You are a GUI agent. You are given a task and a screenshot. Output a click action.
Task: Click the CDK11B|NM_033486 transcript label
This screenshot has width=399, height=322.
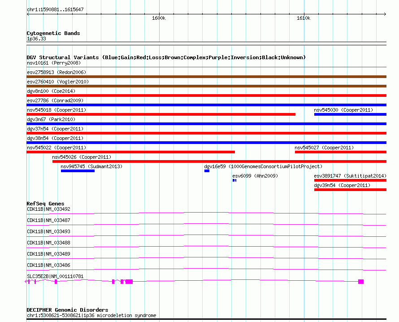tap(48, 265)
